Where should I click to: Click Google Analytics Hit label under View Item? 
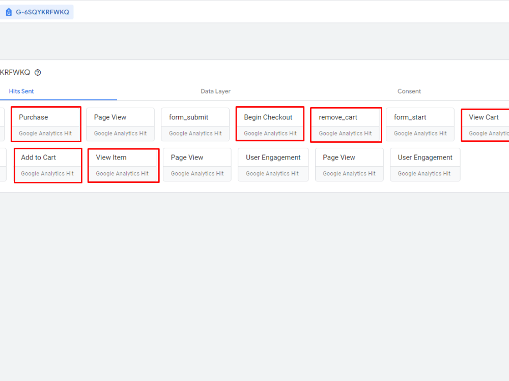123,173
